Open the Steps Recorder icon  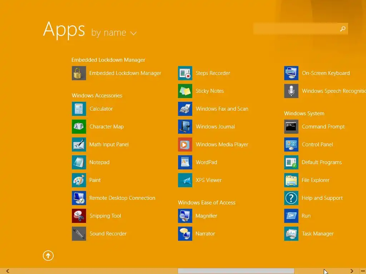(185, 73)
